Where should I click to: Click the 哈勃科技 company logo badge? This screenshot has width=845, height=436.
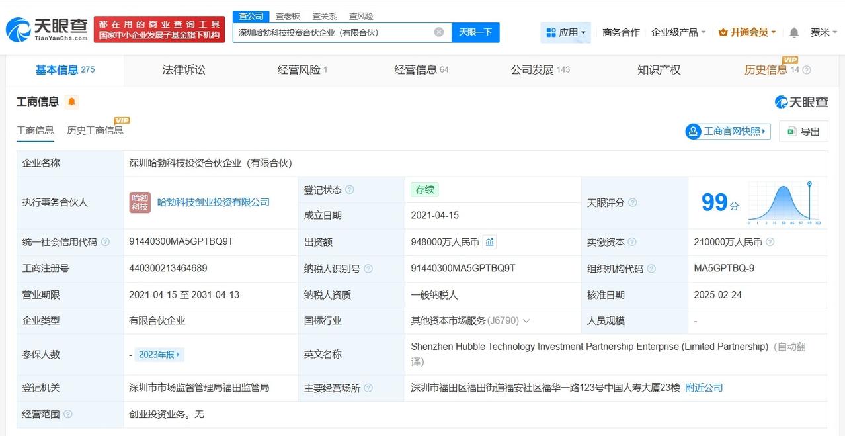[140, 202]
